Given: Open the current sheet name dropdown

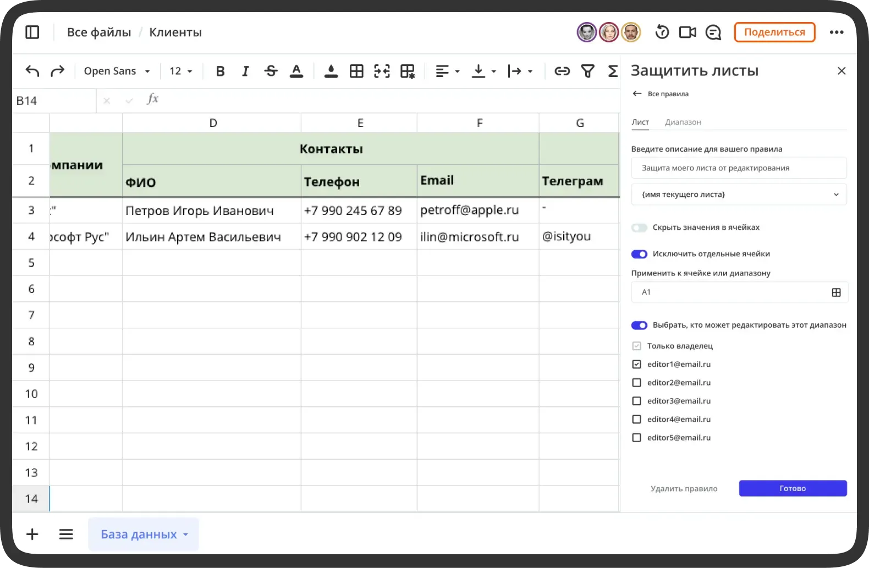Looking at the screenshot, I should (x=739, y=195).
